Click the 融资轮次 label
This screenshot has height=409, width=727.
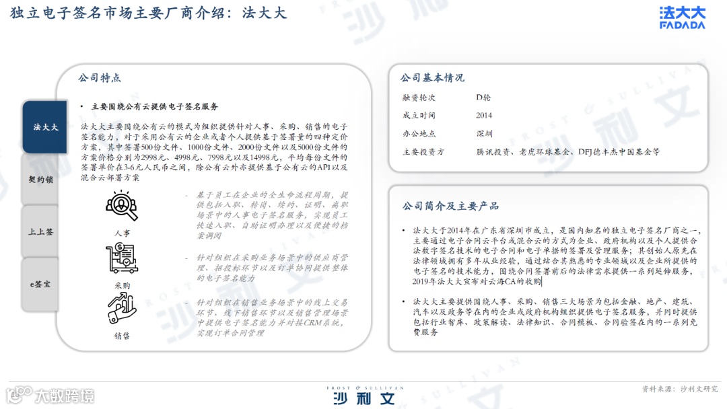click(419, 98)
